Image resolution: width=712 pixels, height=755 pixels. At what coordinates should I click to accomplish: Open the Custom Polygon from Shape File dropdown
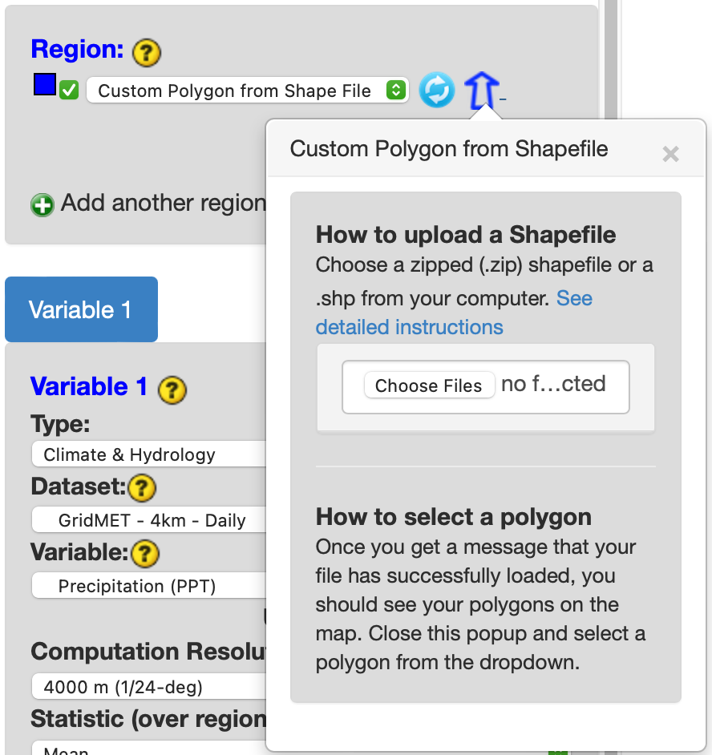(247, 91)
